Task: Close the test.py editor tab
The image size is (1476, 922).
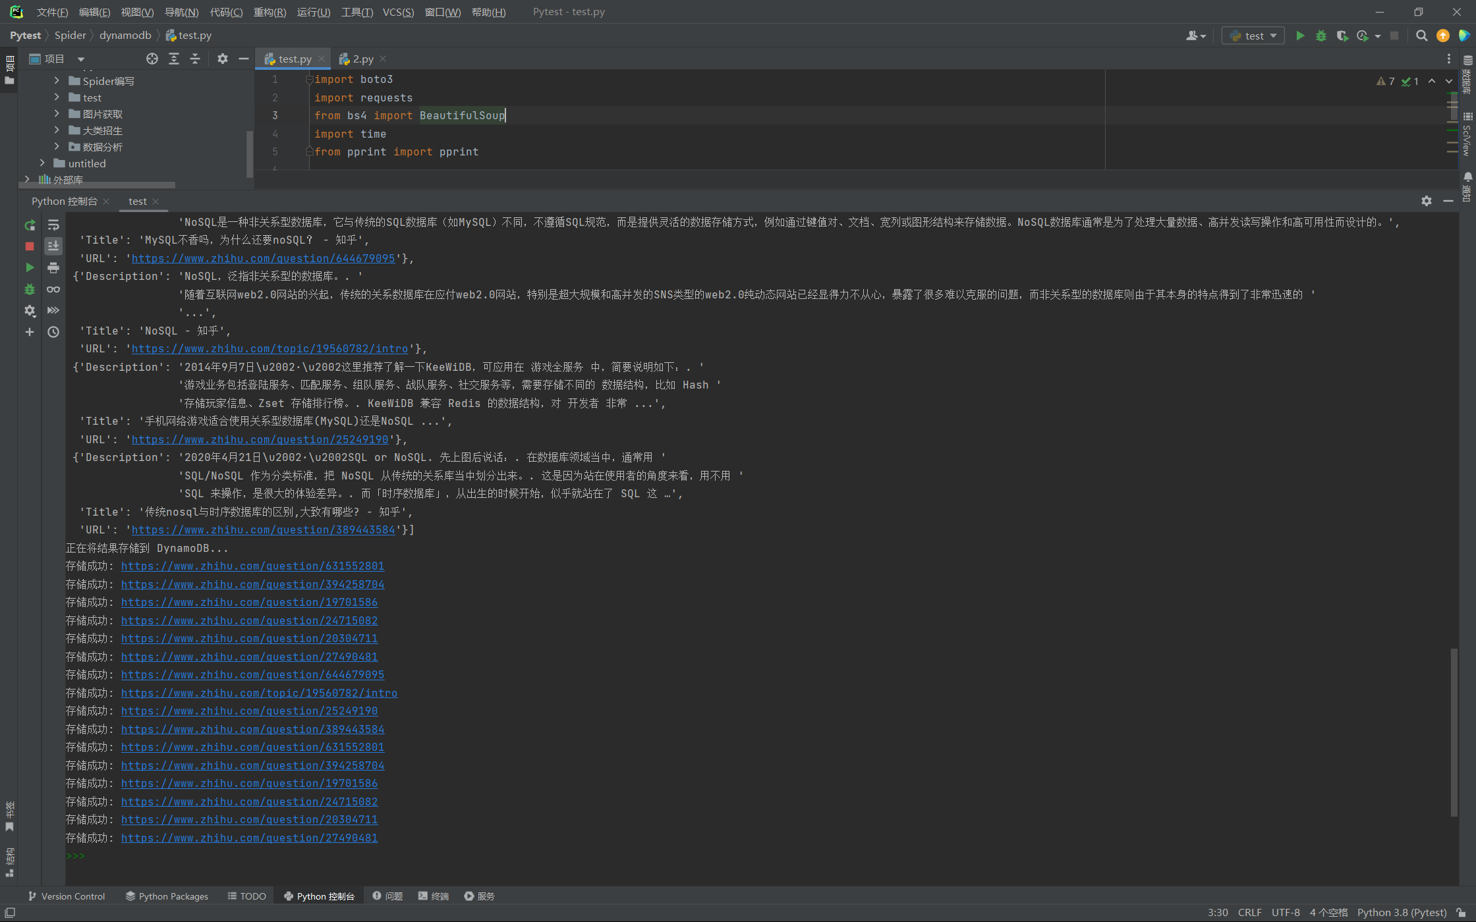Action: point(322,59)
